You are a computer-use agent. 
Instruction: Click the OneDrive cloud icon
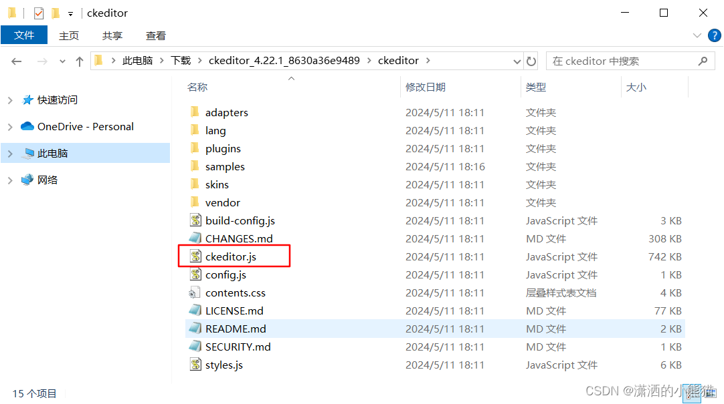pyautogui.click(x=27, y=126)
